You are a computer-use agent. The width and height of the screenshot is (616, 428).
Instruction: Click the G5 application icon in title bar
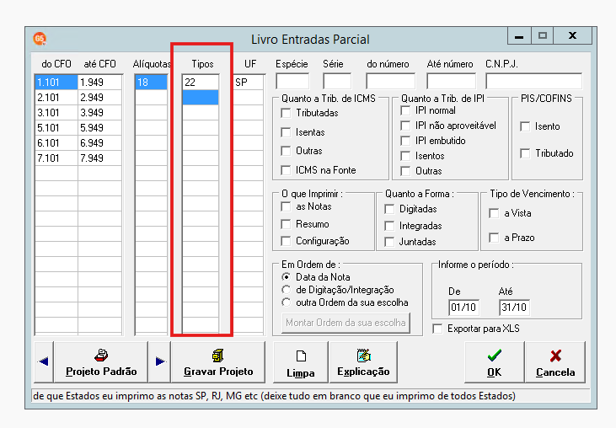coord(40,39)
